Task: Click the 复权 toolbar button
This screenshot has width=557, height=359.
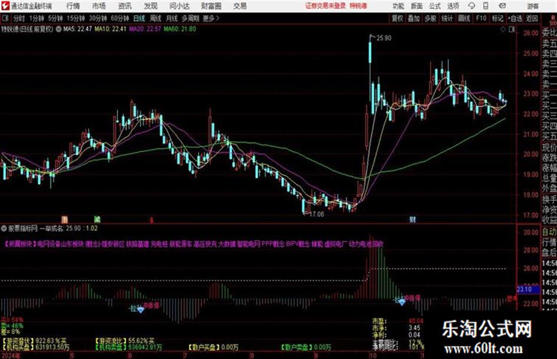Action: click(x=397, y=18)
